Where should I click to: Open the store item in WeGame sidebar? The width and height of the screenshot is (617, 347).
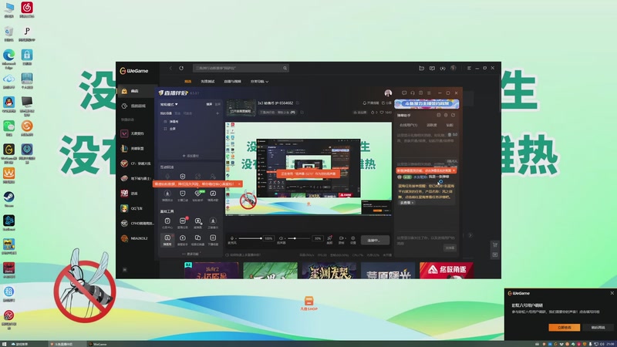137,91
